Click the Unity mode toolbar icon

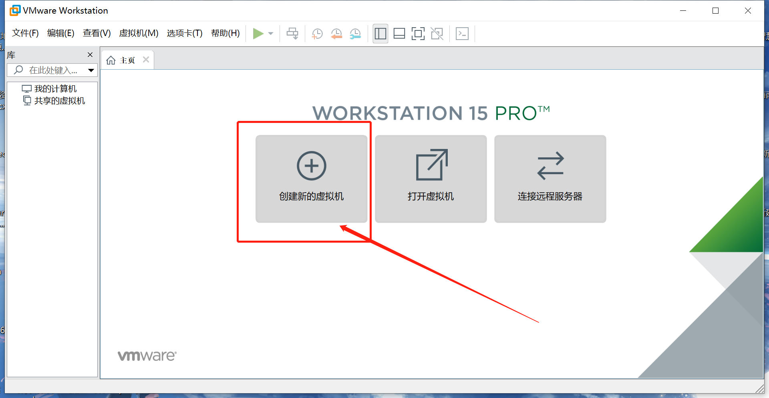[437, 34]
